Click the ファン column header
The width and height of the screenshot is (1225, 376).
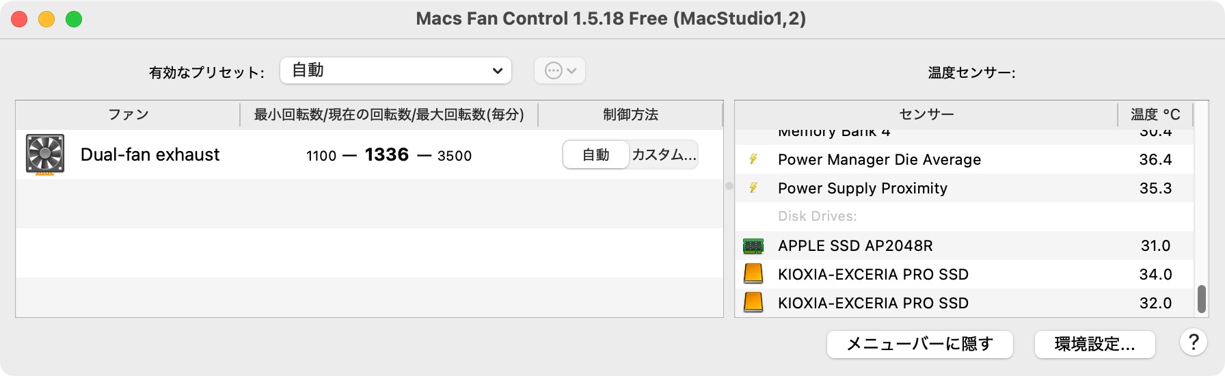pos(128,114)
